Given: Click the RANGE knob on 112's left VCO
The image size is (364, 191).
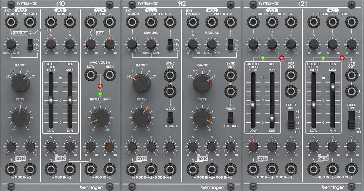Looking at the screenshot, I should pos(141,82).
